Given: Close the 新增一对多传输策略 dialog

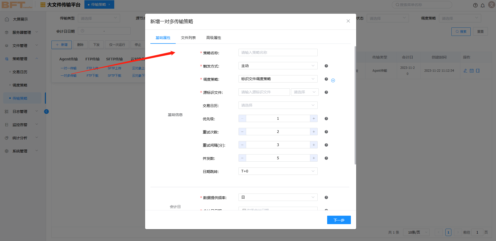Looking at the screenshot, I should [x=348, y=21].
